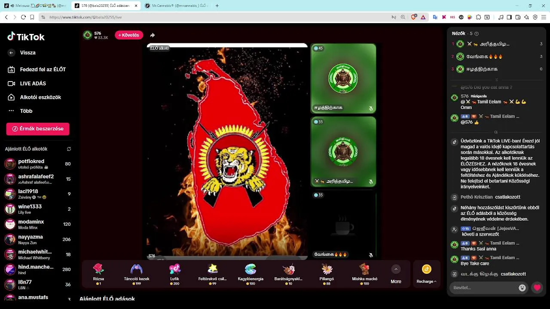Screen dimensions: 550x309
Task: Open Brave Rewards triangle icon
Action: click(x=423, y=17)
